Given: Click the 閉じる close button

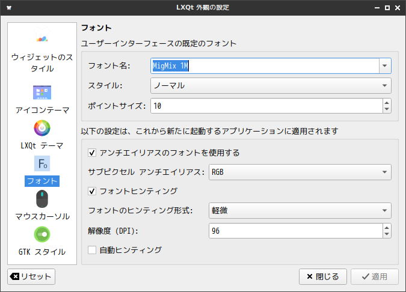Looking at the screenshot, I should click(x=323, y=276).
